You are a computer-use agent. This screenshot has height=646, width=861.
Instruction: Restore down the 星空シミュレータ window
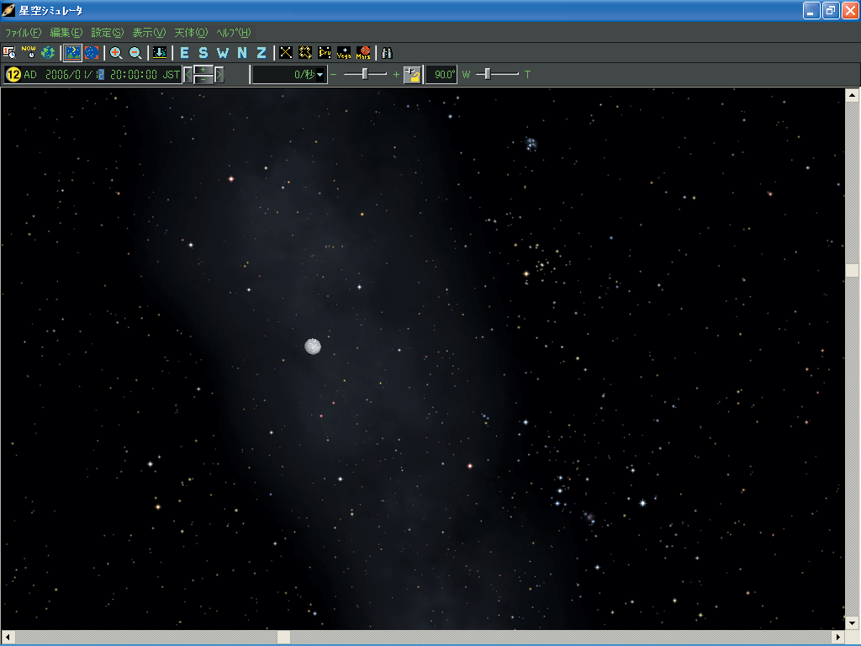tap(831, 10)
